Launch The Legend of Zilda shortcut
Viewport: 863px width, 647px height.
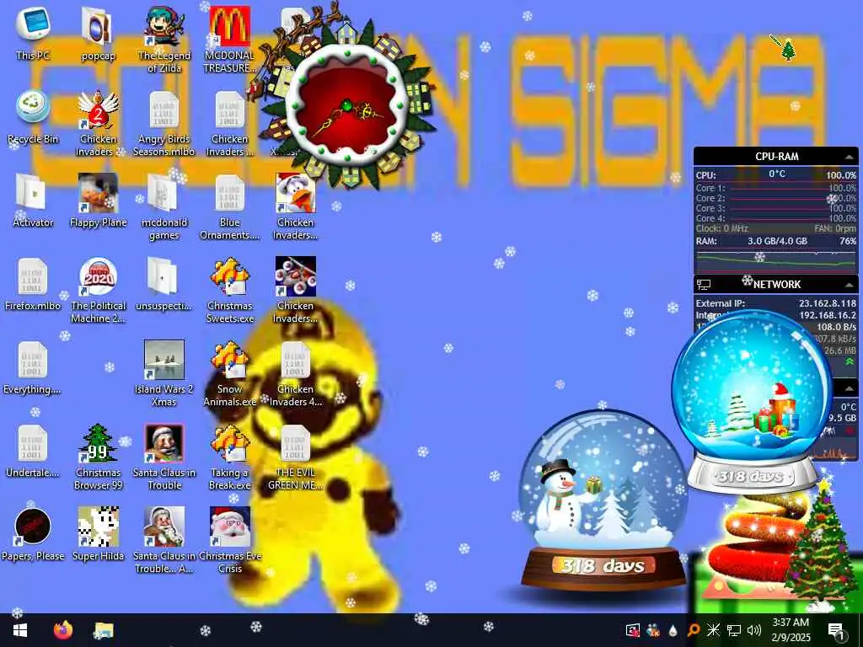pyautogui.click(x=164, y=40)
